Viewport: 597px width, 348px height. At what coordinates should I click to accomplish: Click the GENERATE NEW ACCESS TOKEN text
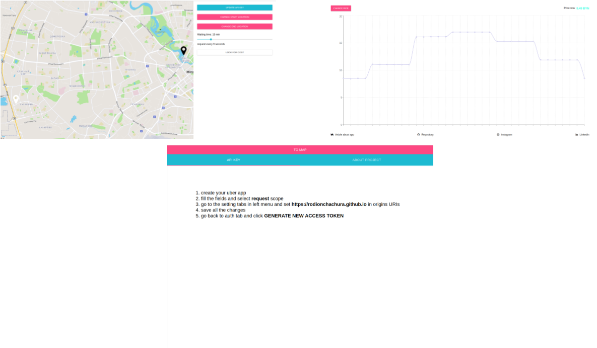(304, 216)
